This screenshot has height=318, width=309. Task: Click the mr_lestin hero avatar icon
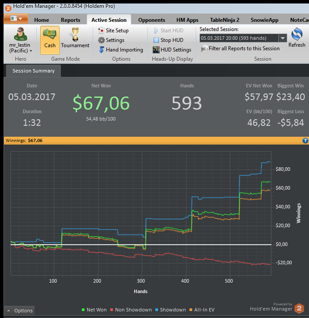pos(20,34)
